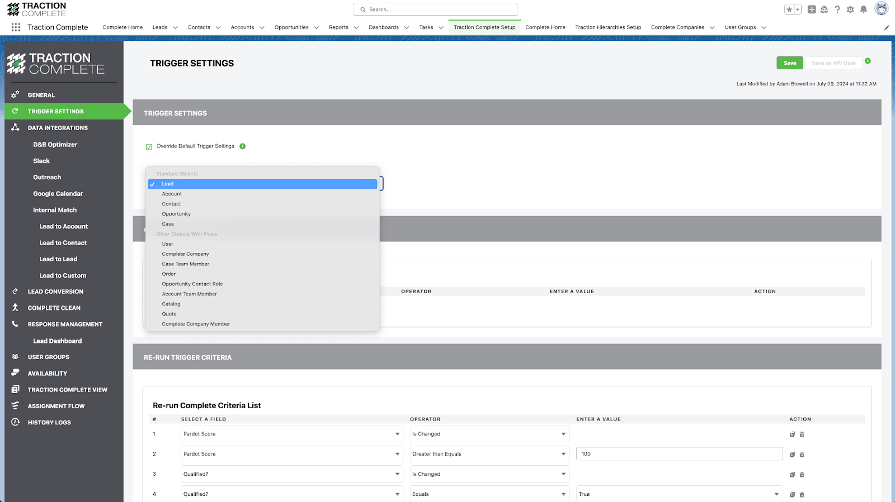The width and height of the screenshot is (895, 502).
Task: Expand the Dashboards nav dropdown chevron
Action: pyautogui.click(x=407, y=27)
